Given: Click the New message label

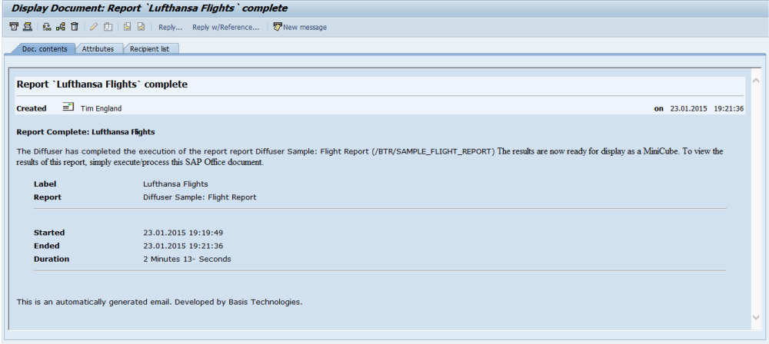Looking at the screenshot, I should pos(305,28).
